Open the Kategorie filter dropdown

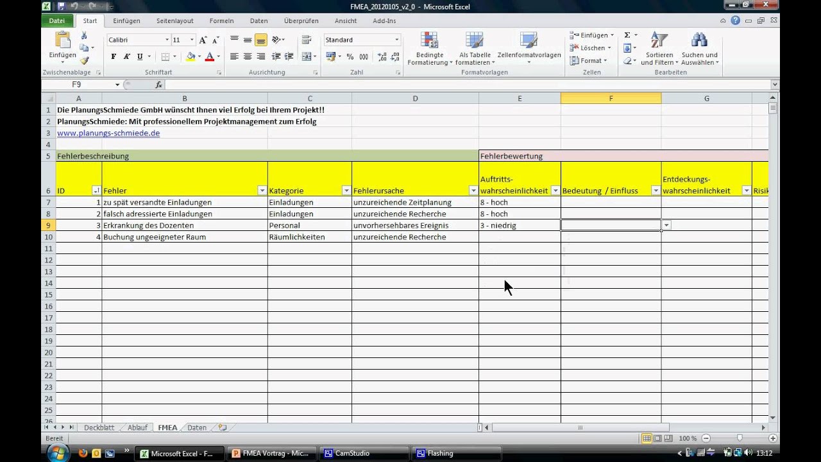346,191
